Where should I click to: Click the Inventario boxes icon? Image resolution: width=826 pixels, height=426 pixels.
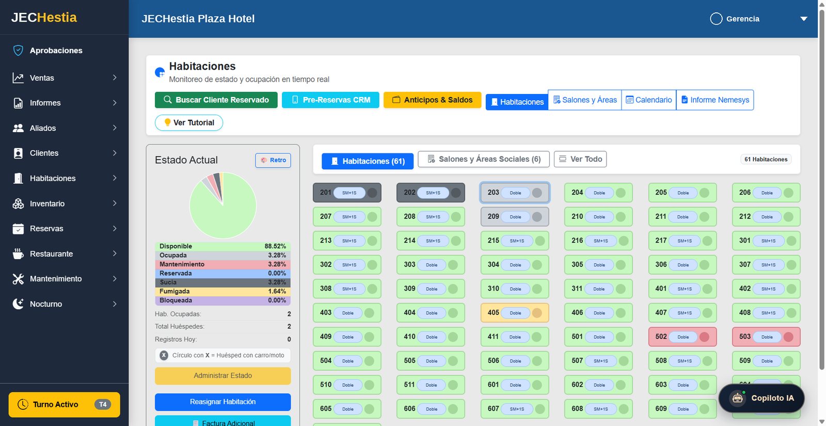pyautogui.click(x=18, y=203)
